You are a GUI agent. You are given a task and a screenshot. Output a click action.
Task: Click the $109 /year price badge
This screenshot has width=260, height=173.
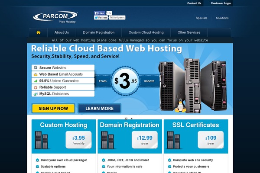[211, 140]
